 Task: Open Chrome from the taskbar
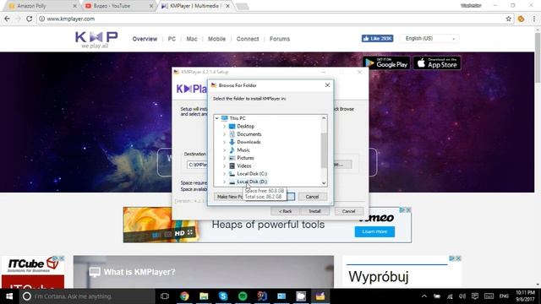pyautogui.click(x=184, y=296)
